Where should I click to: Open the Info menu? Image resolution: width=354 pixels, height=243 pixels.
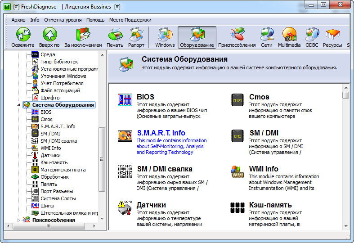[35, 20]
